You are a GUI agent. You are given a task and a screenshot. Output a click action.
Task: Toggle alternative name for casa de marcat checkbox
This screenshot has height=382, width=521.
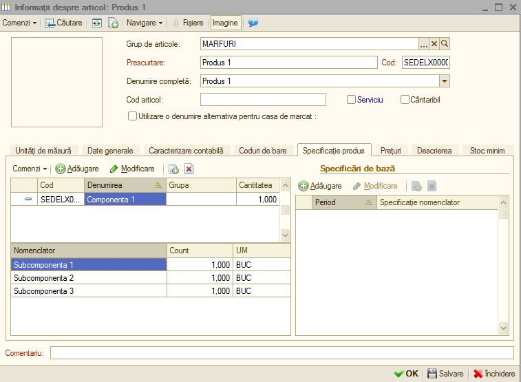pyautogui.click(x=132, y=116)
